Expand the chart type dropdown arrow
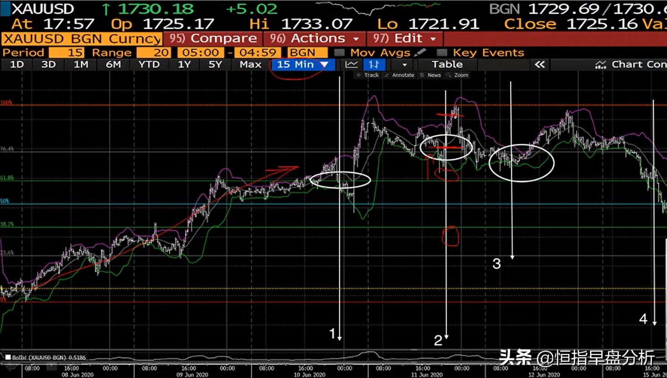The height and width of the screenshot is (378, 667). click(x=404, y=65)
